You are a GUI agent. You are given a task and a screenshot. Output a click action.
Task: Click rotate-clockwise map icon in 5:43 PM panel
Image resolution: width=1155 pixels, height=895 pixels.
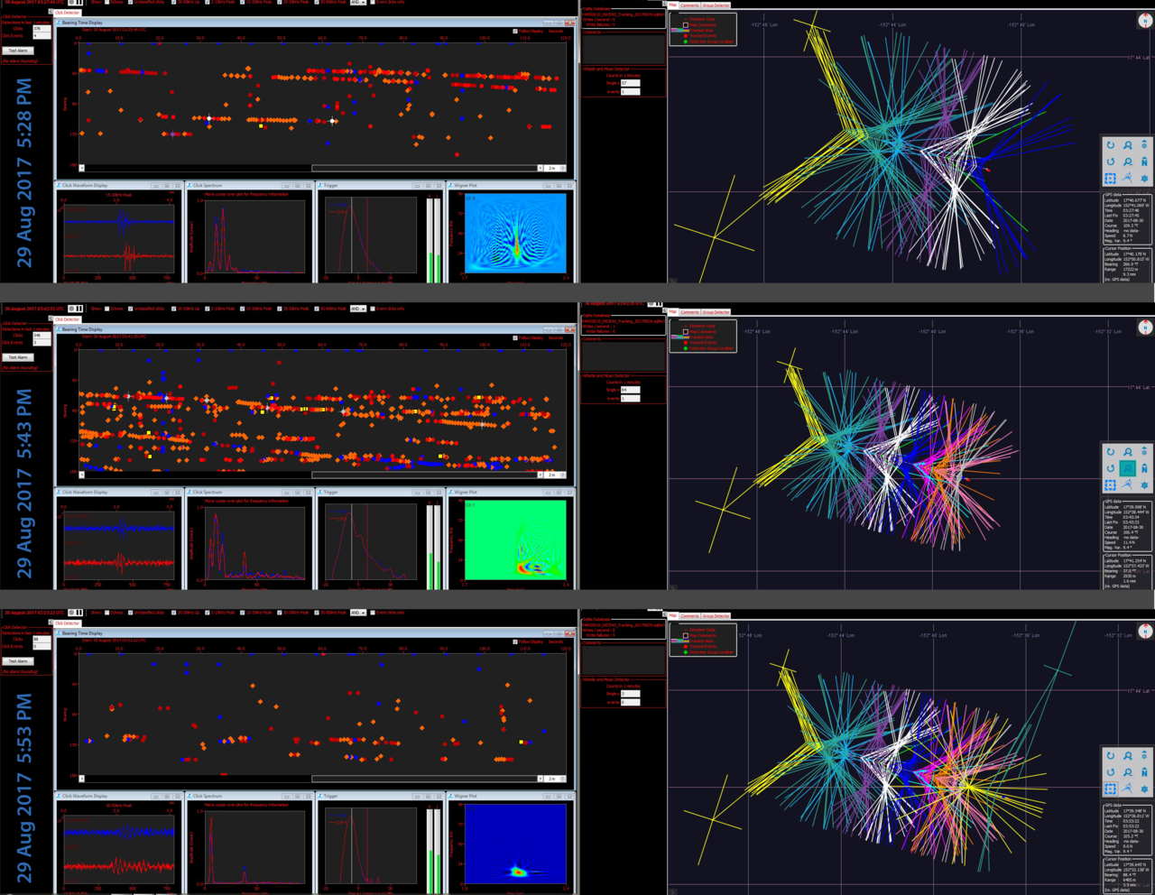1111,452
